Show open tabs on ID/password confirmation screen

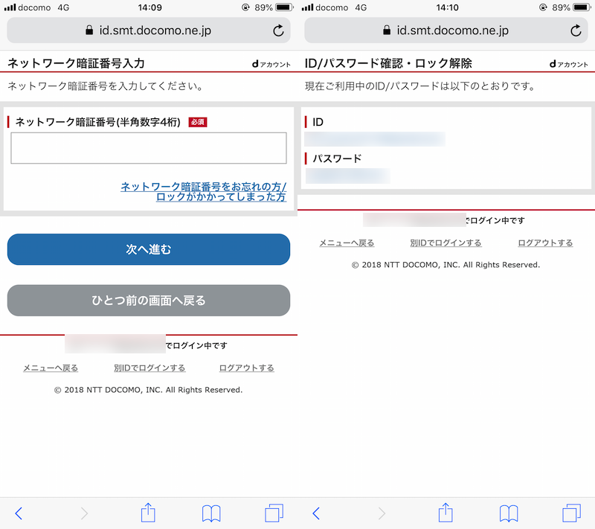click(x=572, y=513)
